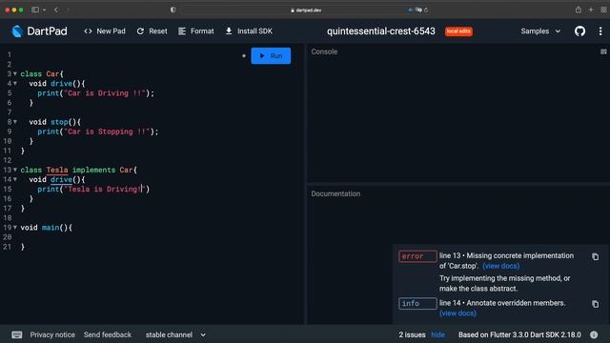The width and height of the screenshot is (610, 343).
Task: Click Install SDK
Action: point(249,31)
